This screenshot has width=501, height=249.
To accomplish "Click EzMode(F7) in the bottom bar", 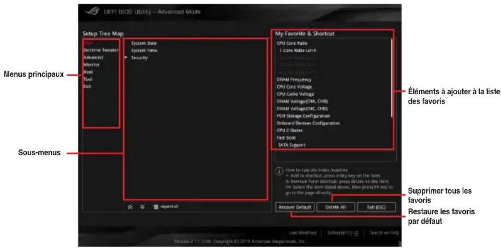I will [x=343, y=233].
